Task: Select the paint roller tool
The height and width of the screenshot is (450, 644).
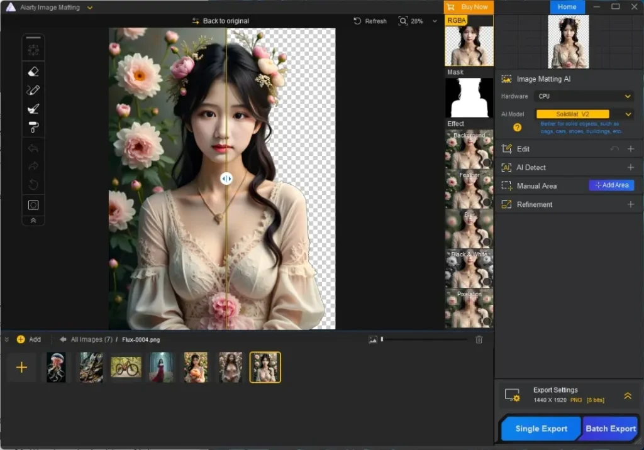Action: (33, 128)
